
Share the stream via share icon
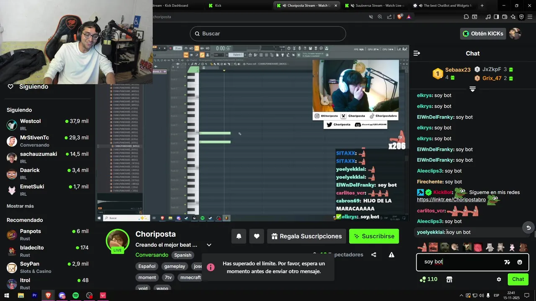374,255
